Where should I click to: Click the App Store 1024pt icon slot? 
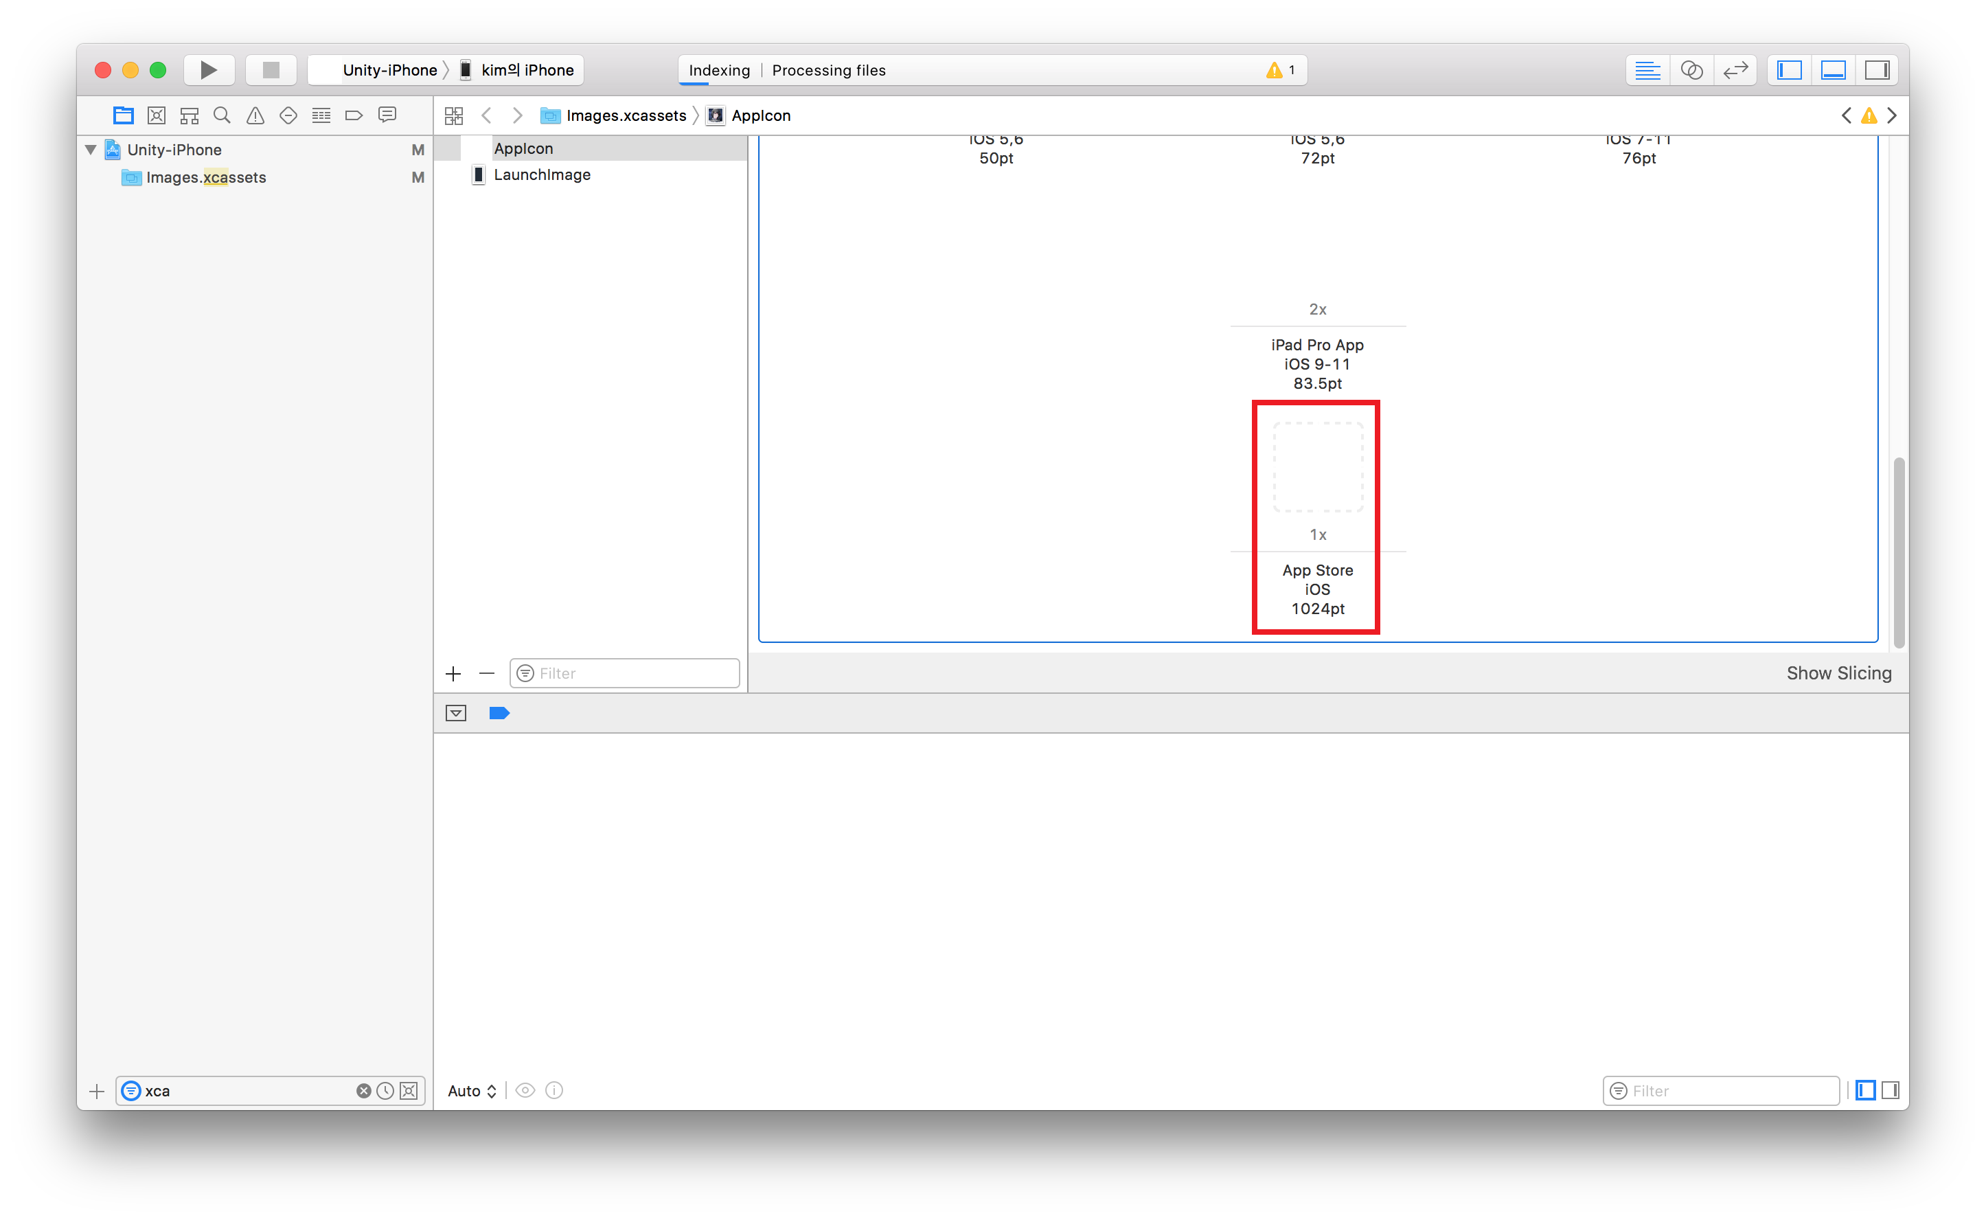(x=1317, y=467)
